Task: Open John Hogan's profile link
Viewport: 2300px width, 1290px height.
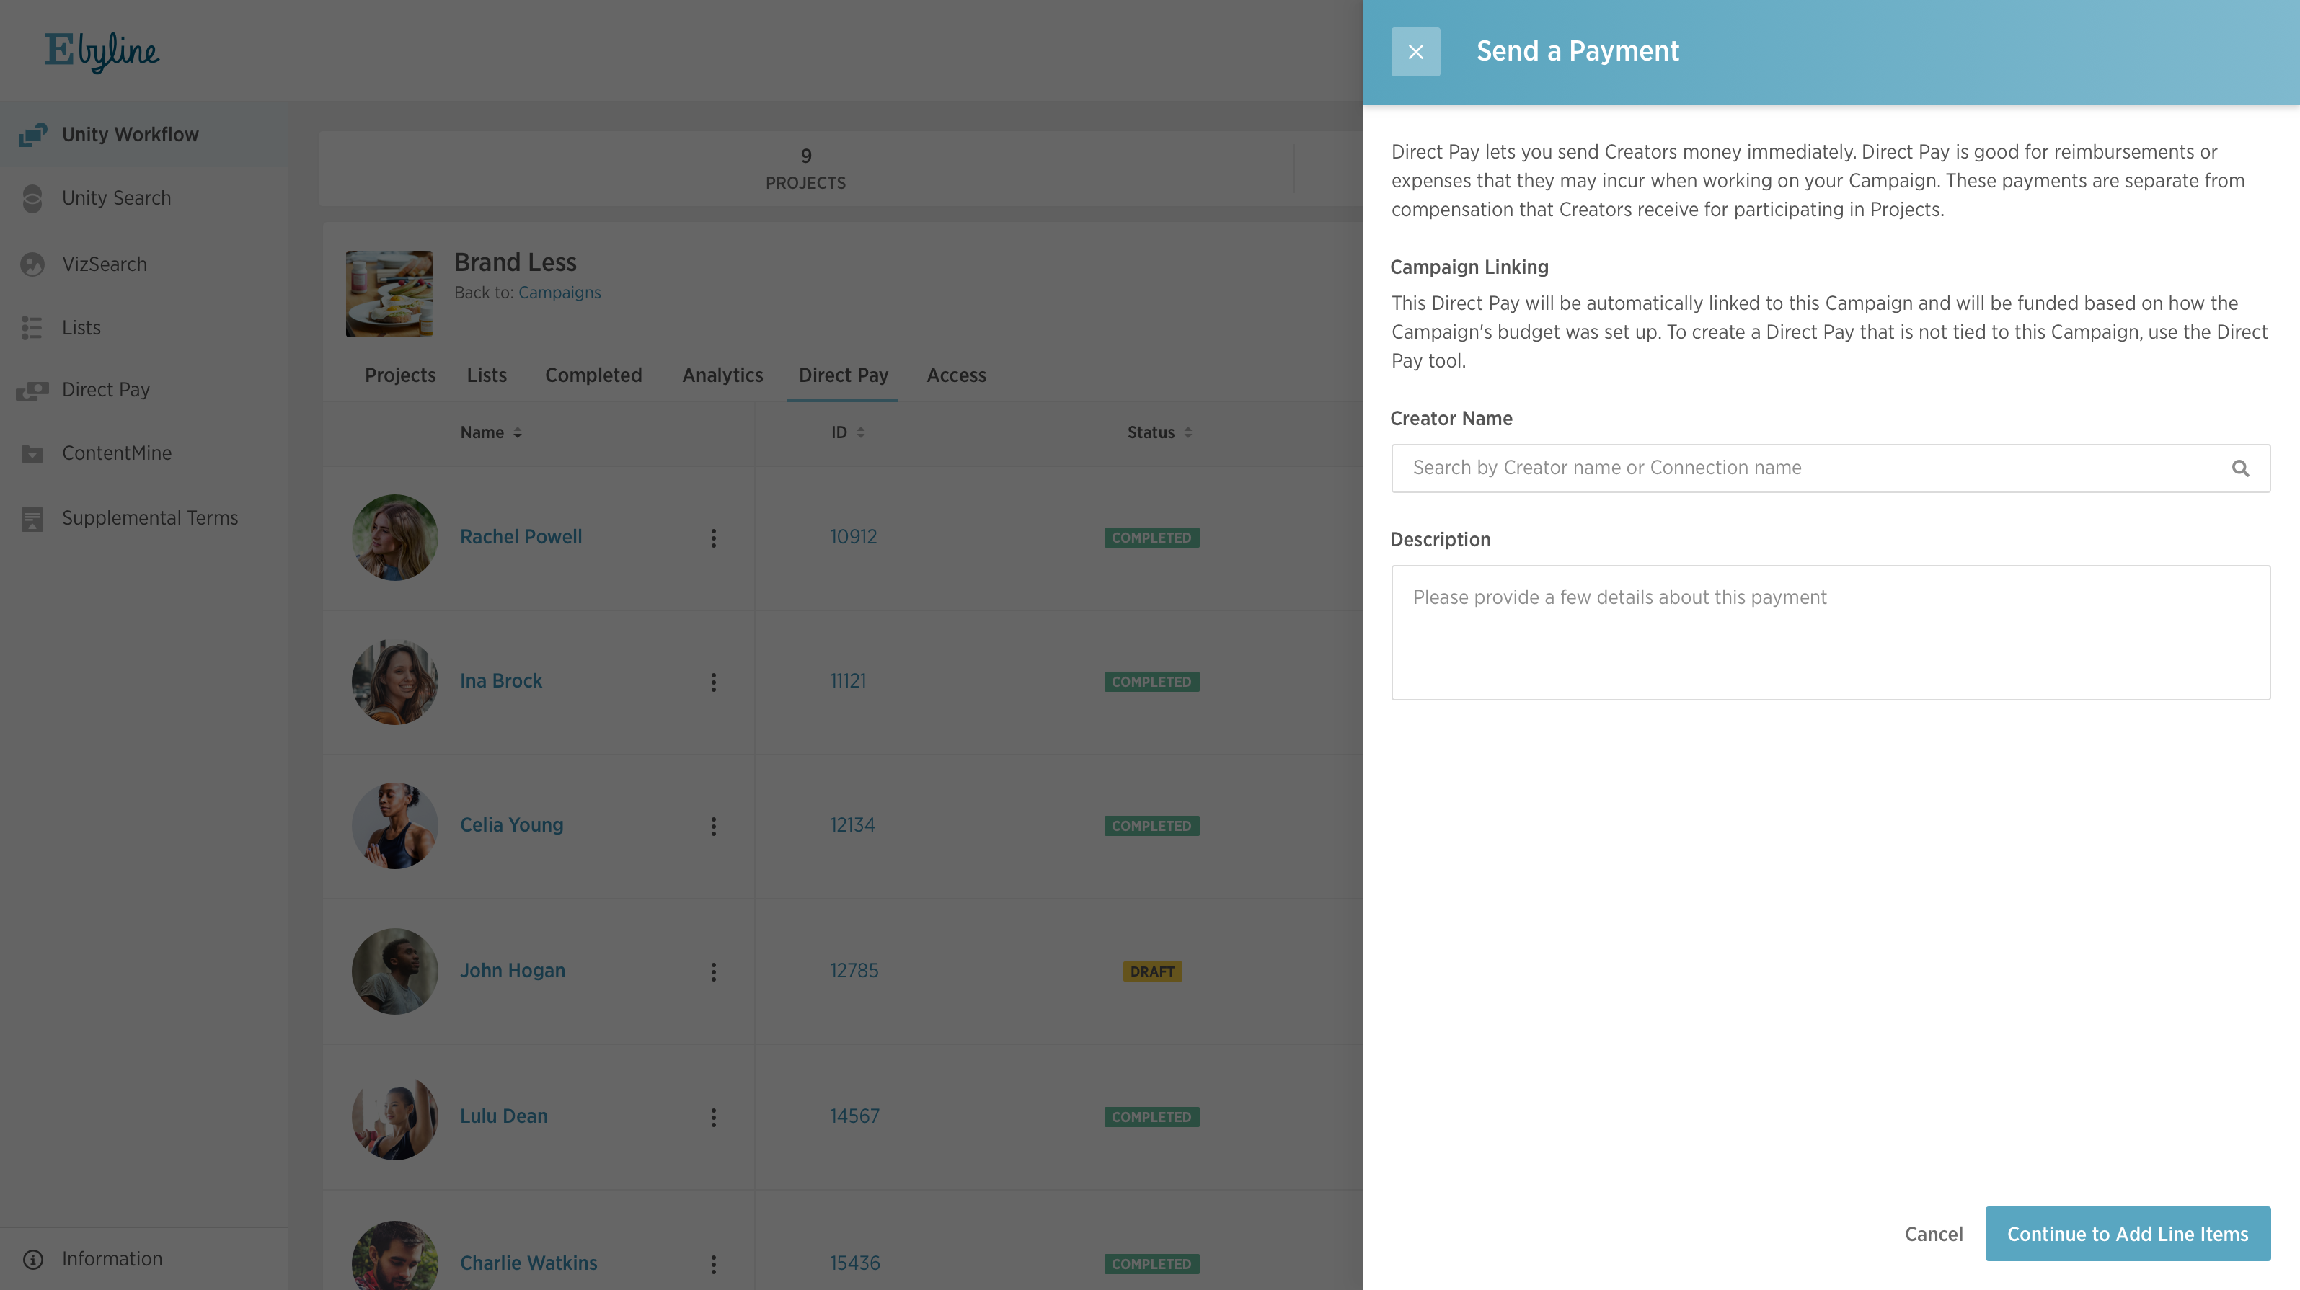Action: 513,971
